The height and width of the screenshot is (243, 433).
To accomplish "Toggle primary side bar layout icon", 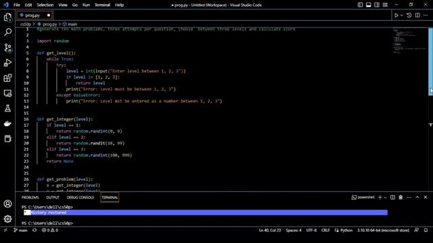I will click(360, 5).
